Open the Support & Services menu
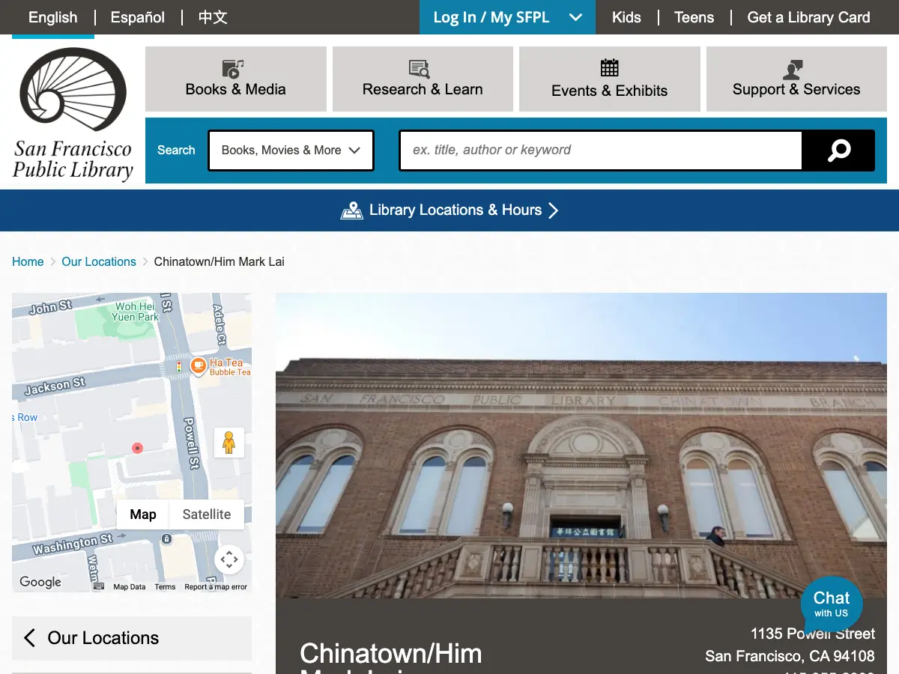This screenshot has width=899, height=674. 796,79
